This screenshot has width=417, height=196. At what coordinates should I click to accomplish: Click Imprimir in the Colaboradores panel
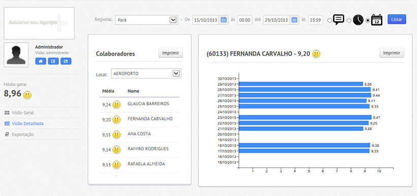tap(171, 53)
